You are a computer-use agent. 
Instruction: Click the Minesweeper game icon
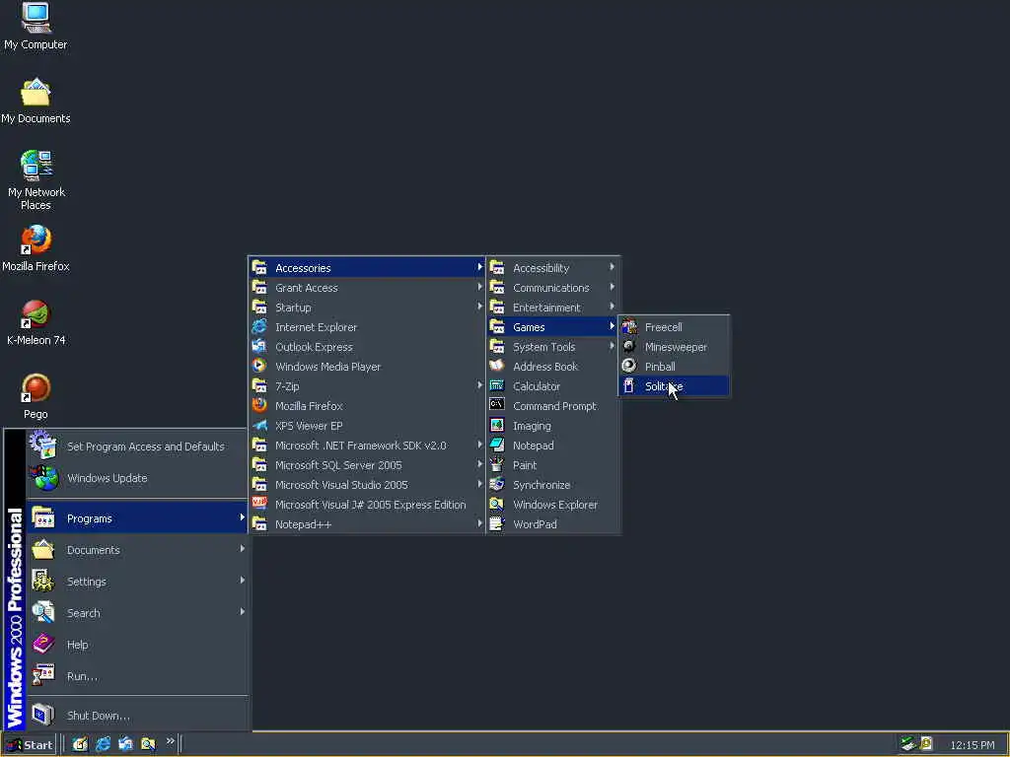(x=629, y=346)
